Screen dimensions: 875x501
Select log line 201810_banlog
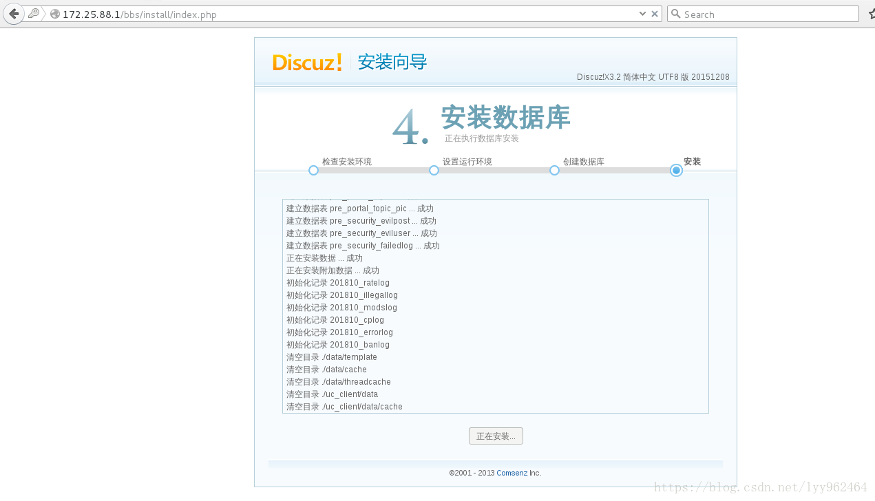pyautogui.click(x=338, y=345)
